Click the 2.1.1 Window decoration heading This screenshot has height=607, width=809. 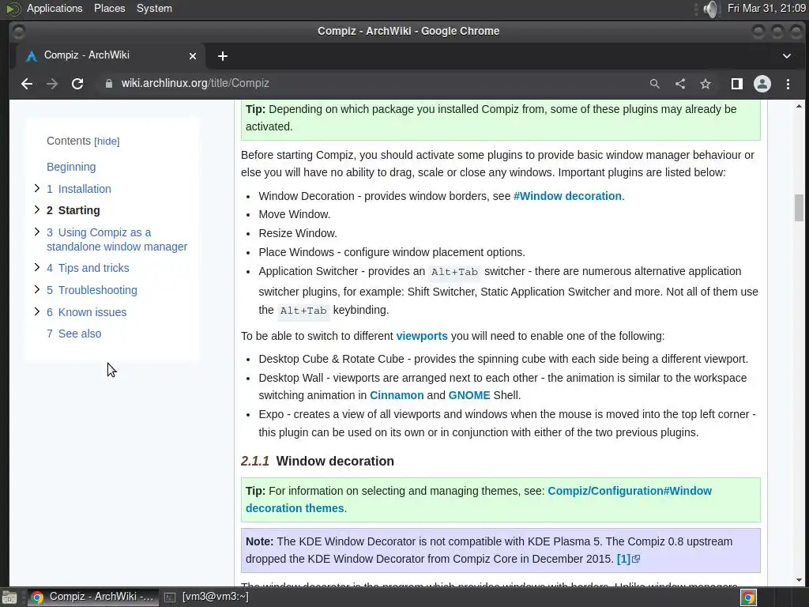pos(318,461)
